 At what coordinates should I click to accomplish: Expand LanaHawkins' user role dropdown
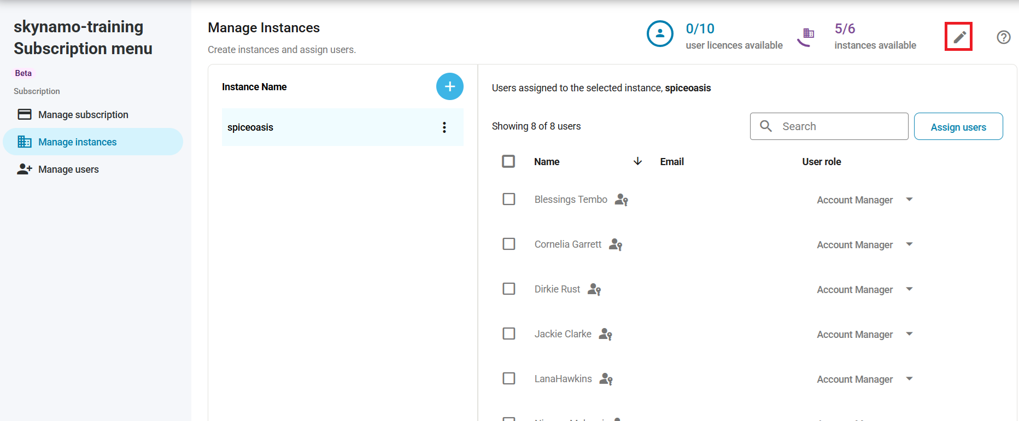tap(909, 379)
